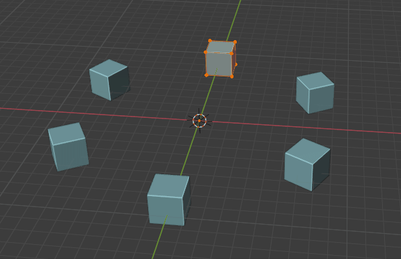Select the orange-outlined cube in edit mode

click(221, 59)
